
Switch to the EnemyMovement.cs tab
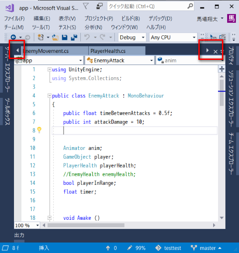coord(54,51)
